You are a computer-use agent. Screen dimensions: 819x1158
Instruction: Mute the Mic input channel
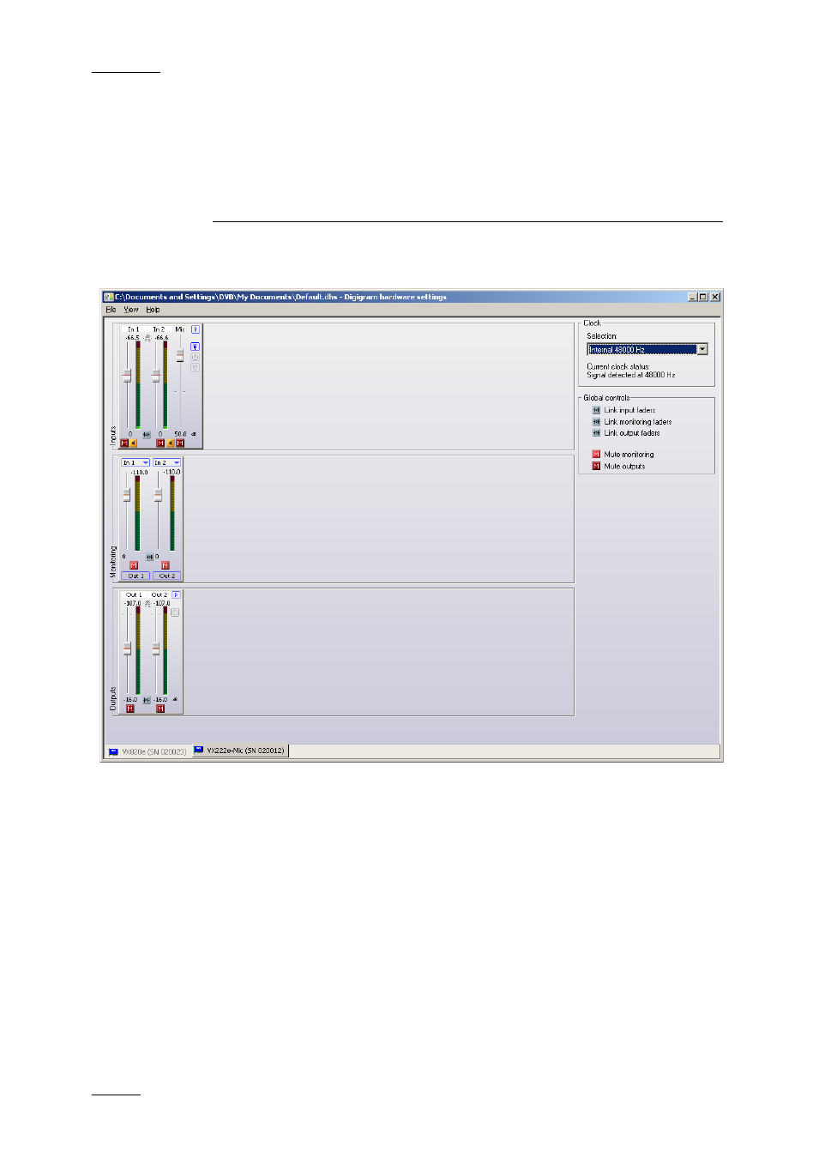(180, 443)
